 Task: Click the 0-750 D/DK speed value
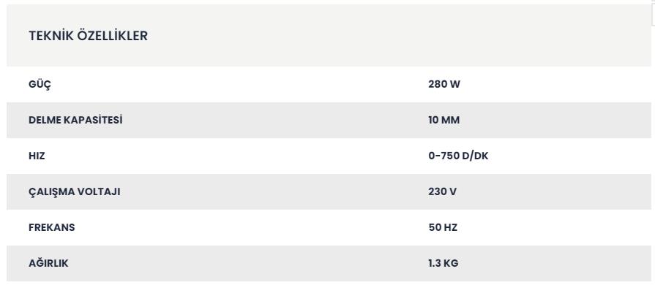458,156
